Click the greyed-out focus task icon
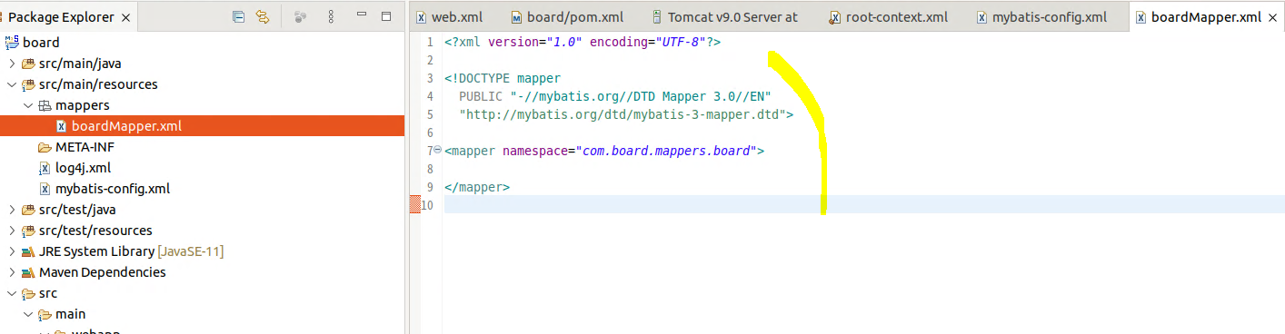The height and width of the screenshot is (334, 1285). coord(300,16)
